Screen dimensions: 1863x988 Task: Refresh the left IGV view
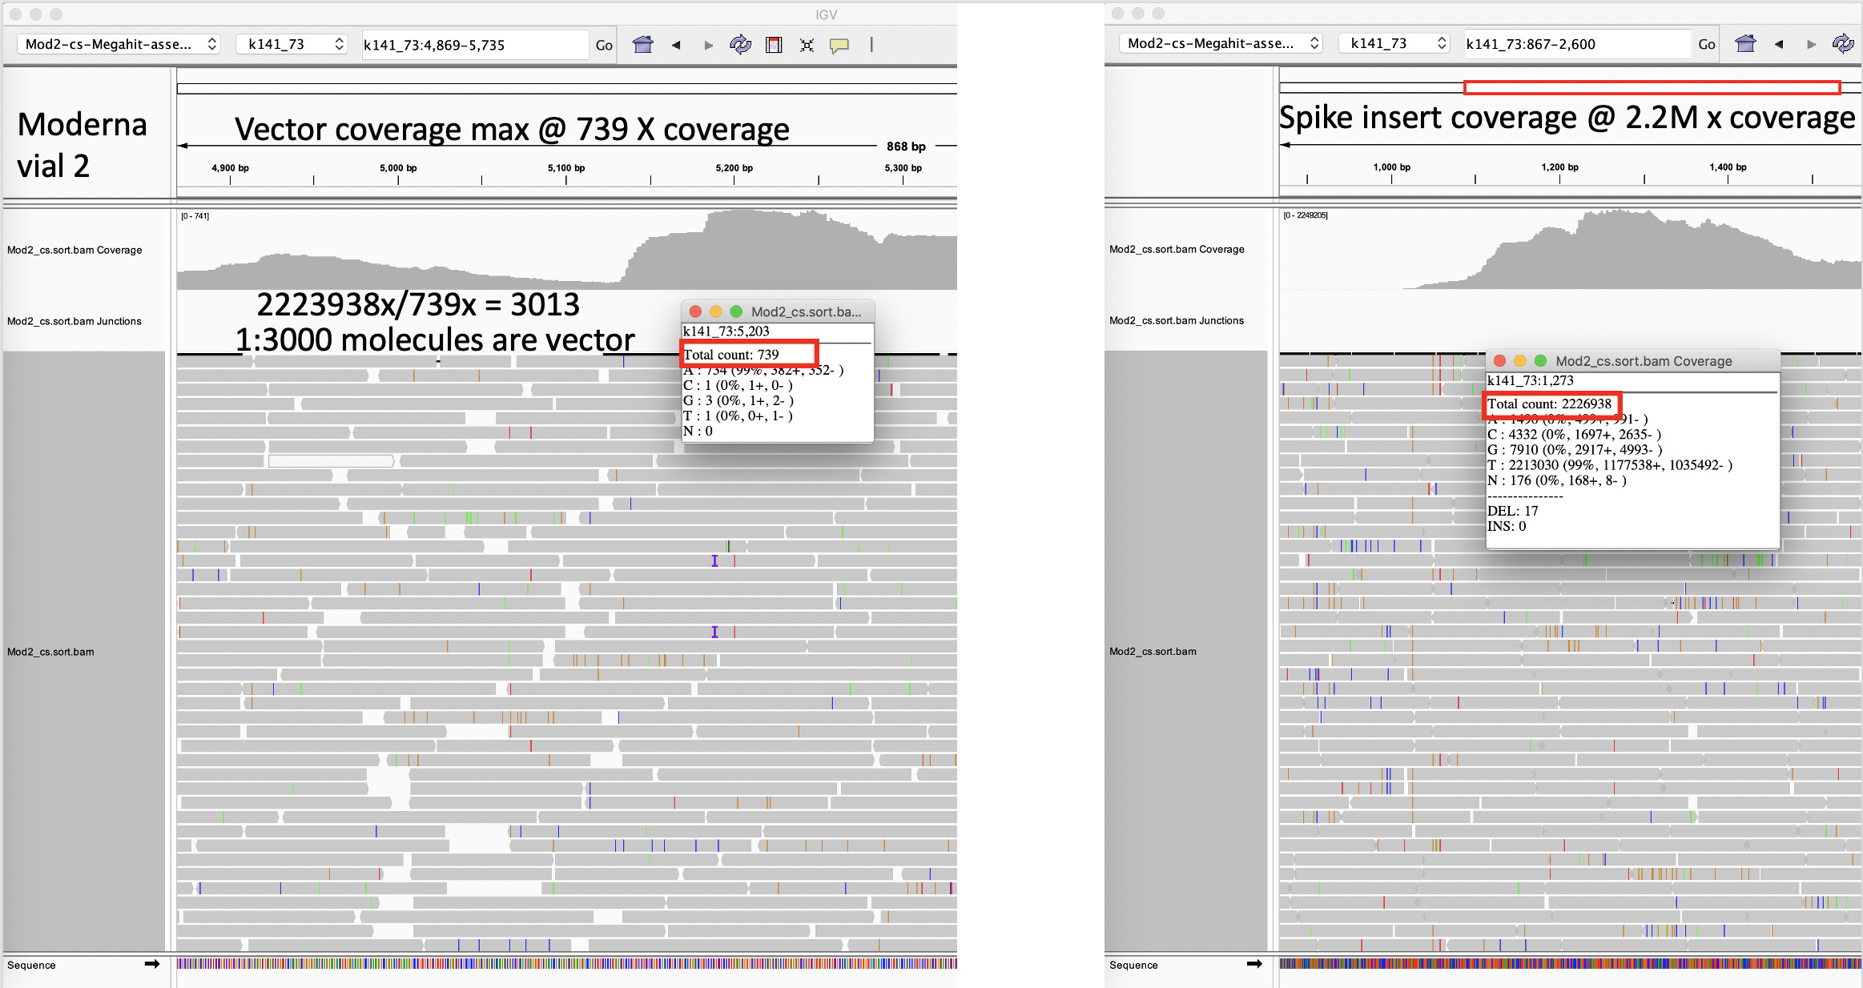click(740, 45)
